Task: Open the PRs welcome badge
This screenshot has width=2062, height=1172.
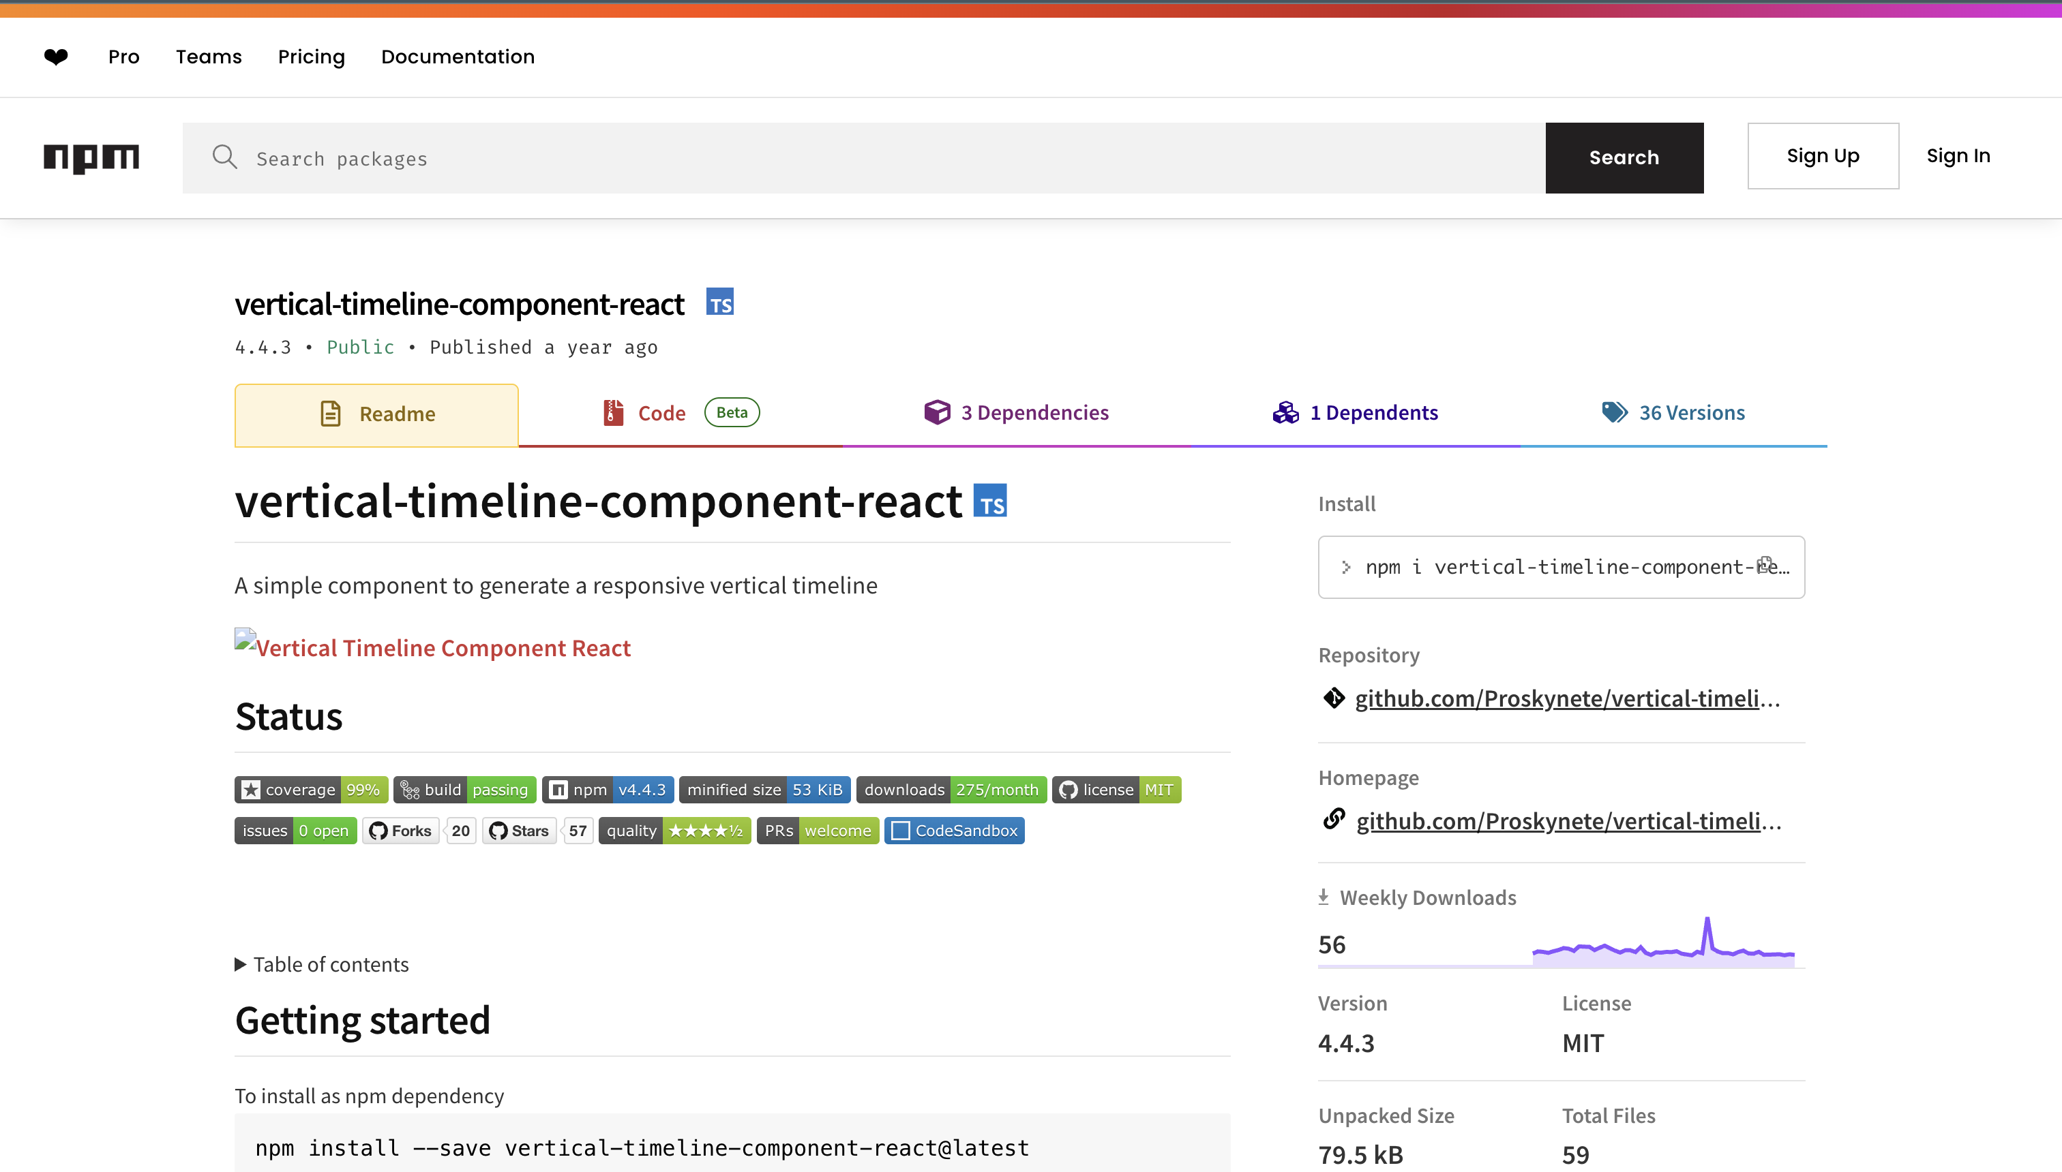Action: (x=818, y=831)
